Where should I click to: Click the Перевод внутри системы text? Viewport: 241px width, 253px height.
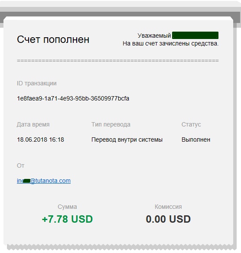coord(127,139)
